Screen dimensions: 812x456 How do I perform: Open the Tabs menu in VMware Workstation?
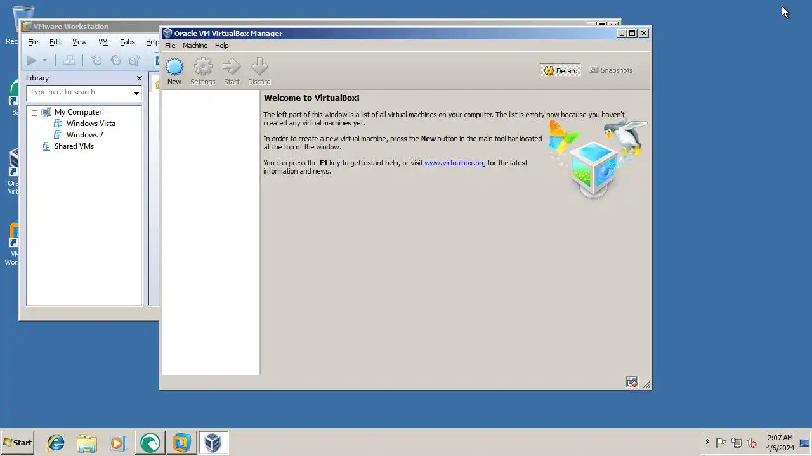[128, 42]
